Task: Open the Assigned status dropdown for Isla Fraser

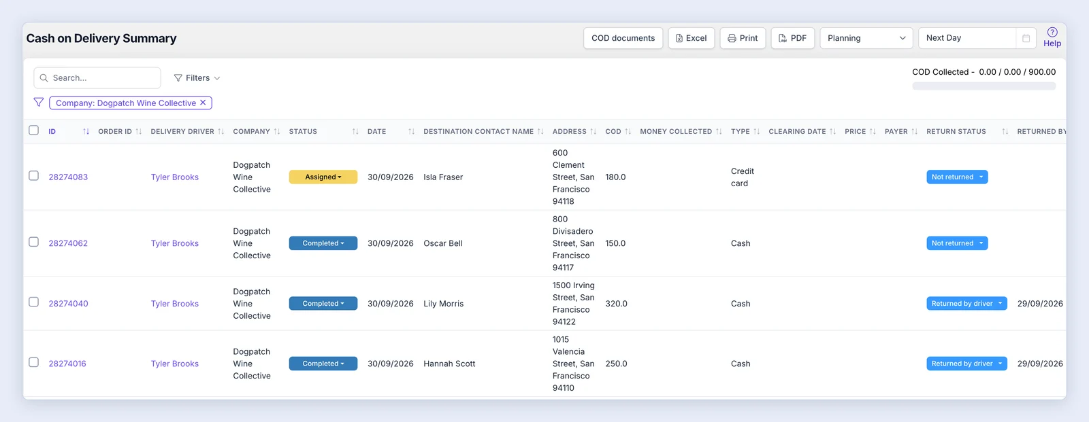Action: point(323,177)
